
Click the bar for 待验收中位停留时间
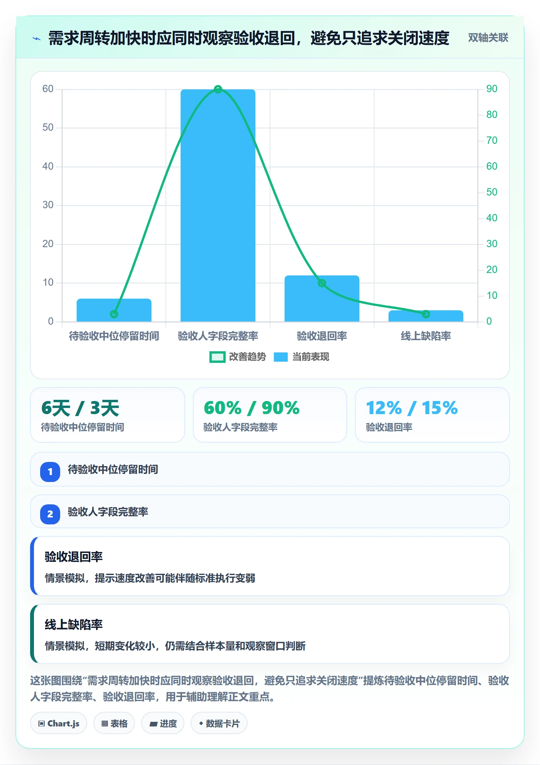tap(114, 310)
